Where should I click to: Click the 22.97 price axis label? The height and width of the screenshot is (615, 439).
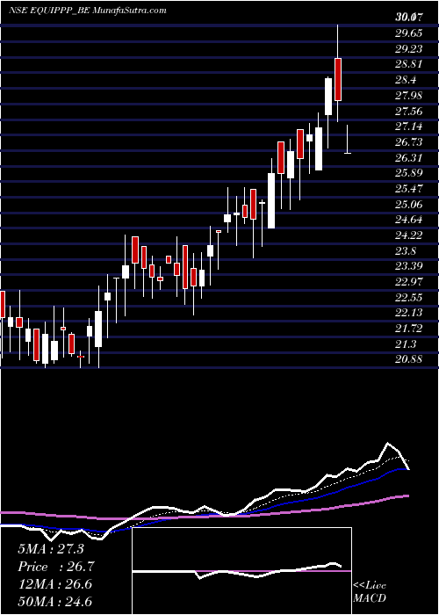click(408, 282)
